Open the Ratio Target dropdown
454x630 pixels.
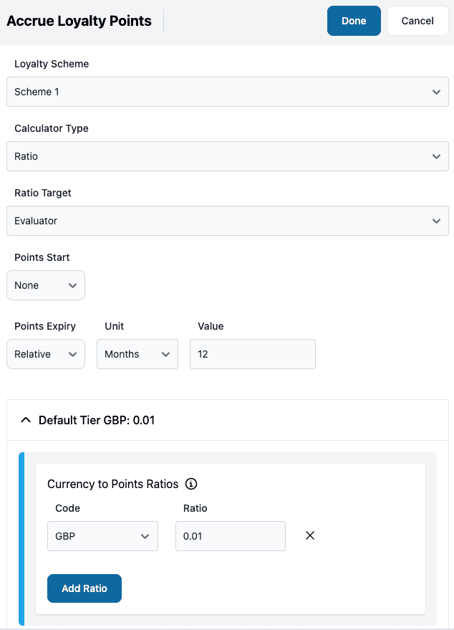227,221
